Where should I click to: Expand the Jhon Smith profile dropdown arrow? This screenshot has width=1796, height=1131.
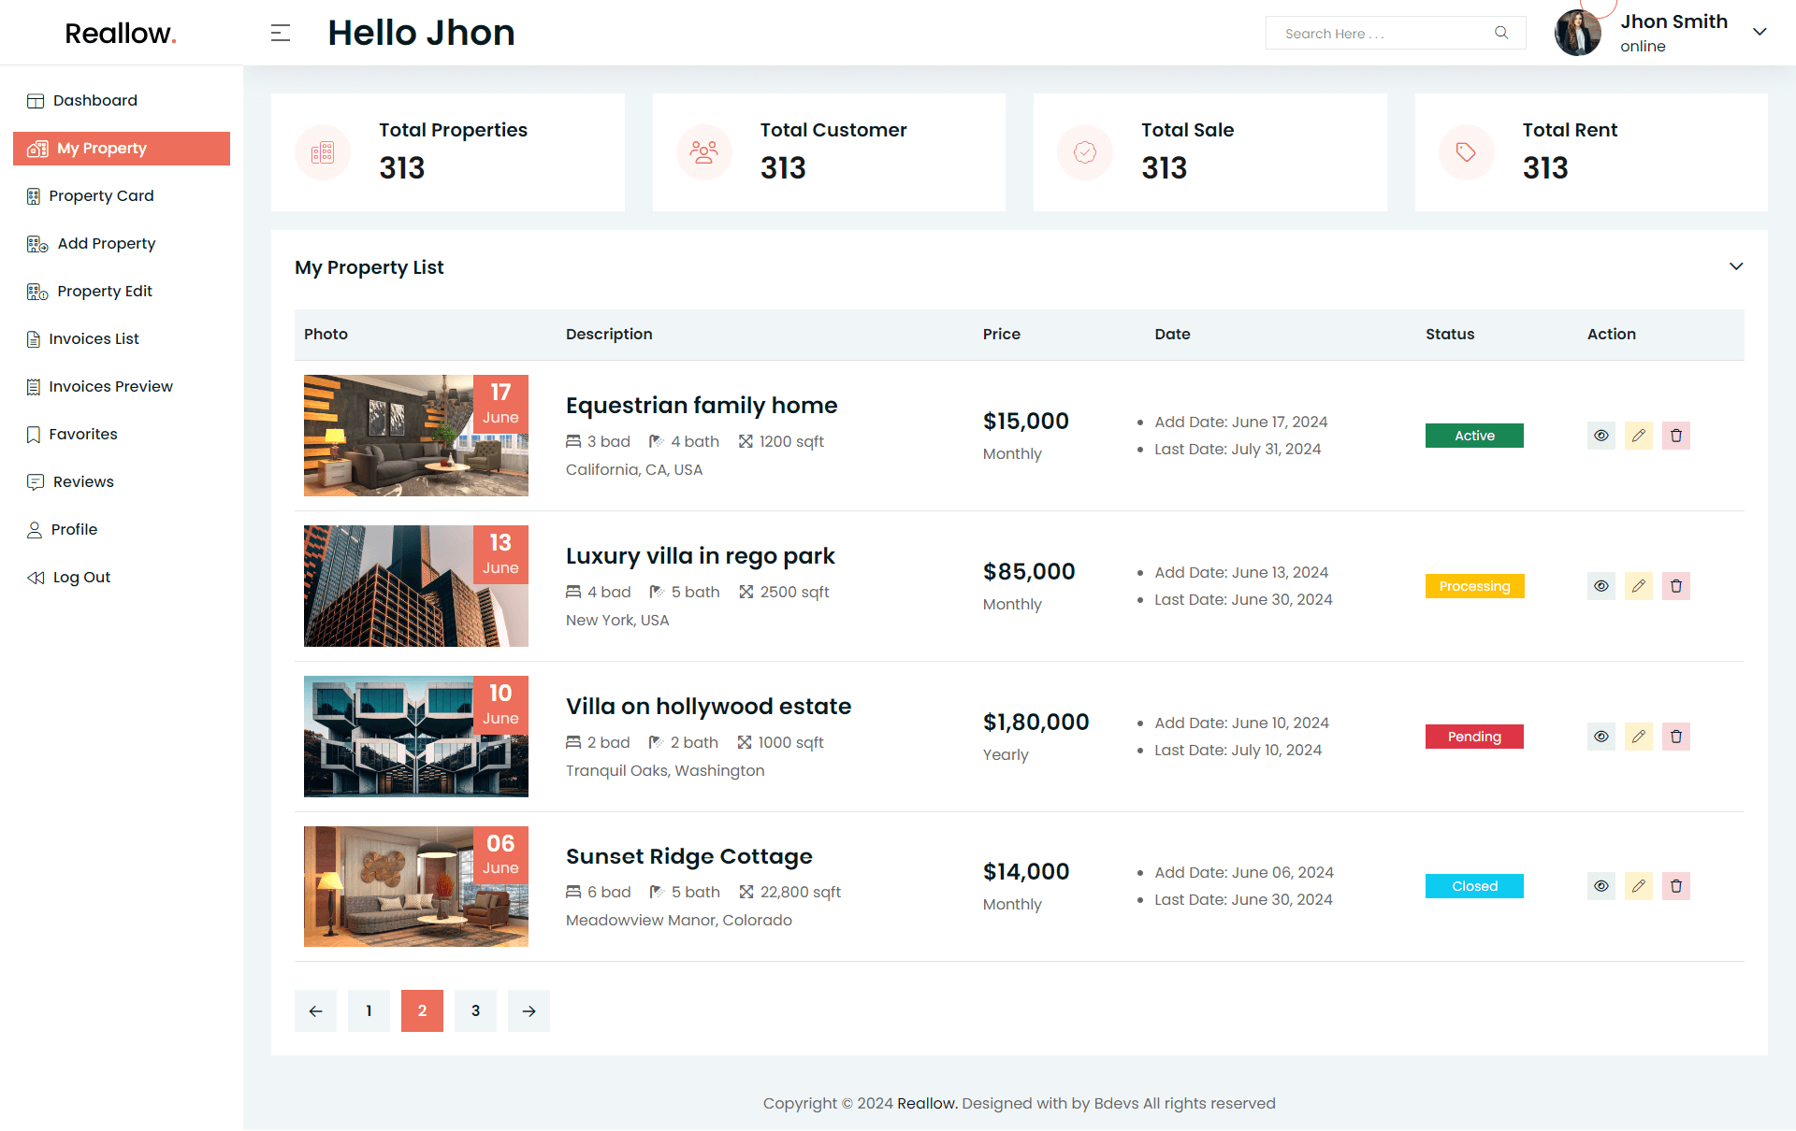1759,32
